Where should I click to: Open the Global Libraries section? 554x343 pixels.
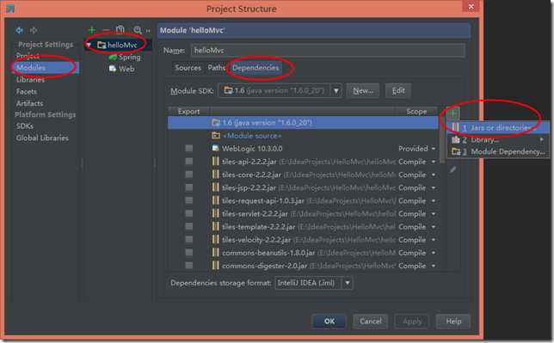tap(42, 138)
